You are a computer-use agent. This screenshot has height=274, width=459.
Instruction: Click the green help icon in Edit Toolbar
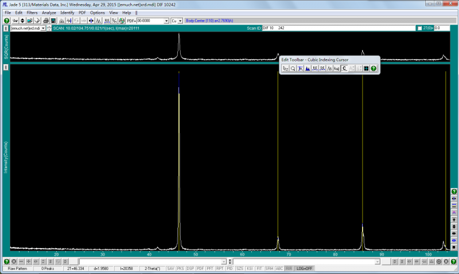coord(374,68)
